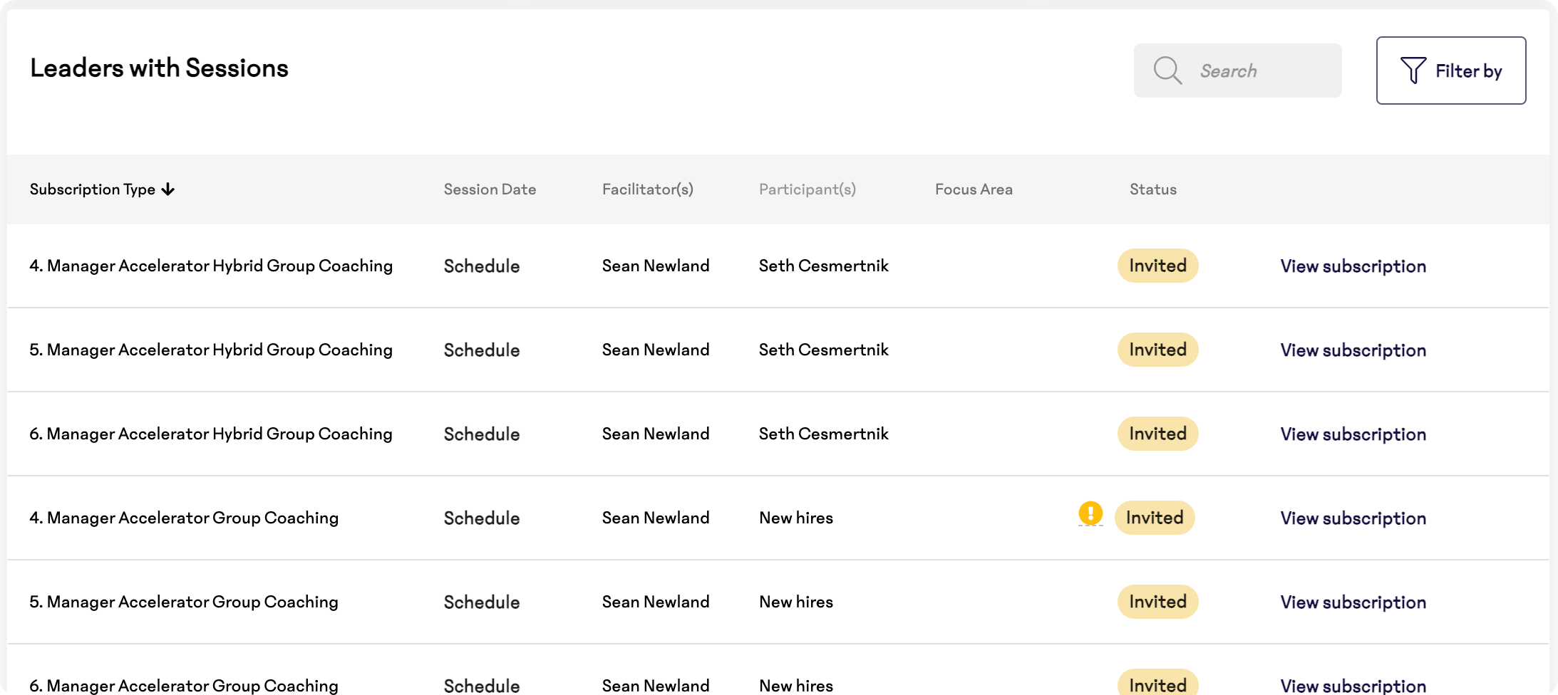The width and height of the screenshot is (1558, 695).
Task: View subscription for 4. Manager Accelerator Group Coaching
Action: point(1353,518)
